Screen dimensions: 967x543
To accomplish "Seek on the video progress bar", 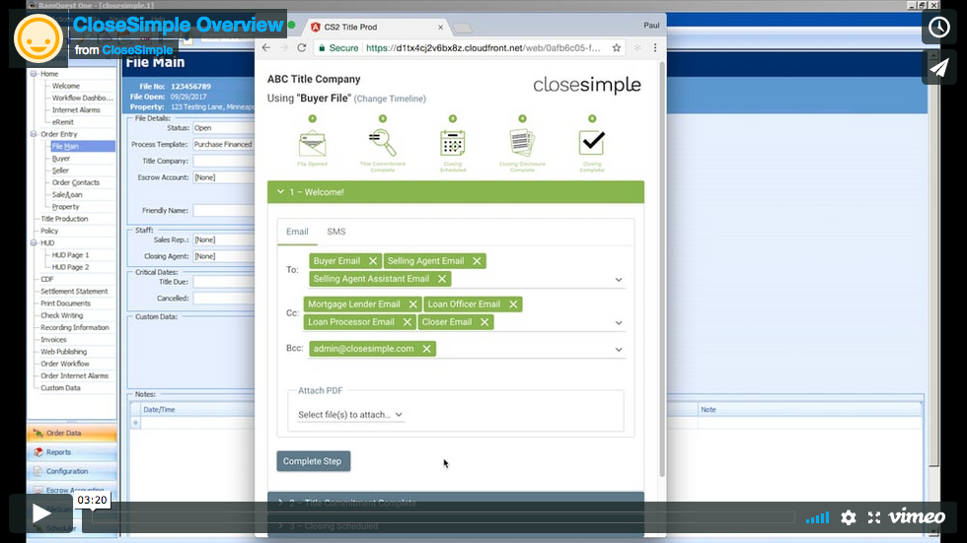I will [x=443, y=518].
